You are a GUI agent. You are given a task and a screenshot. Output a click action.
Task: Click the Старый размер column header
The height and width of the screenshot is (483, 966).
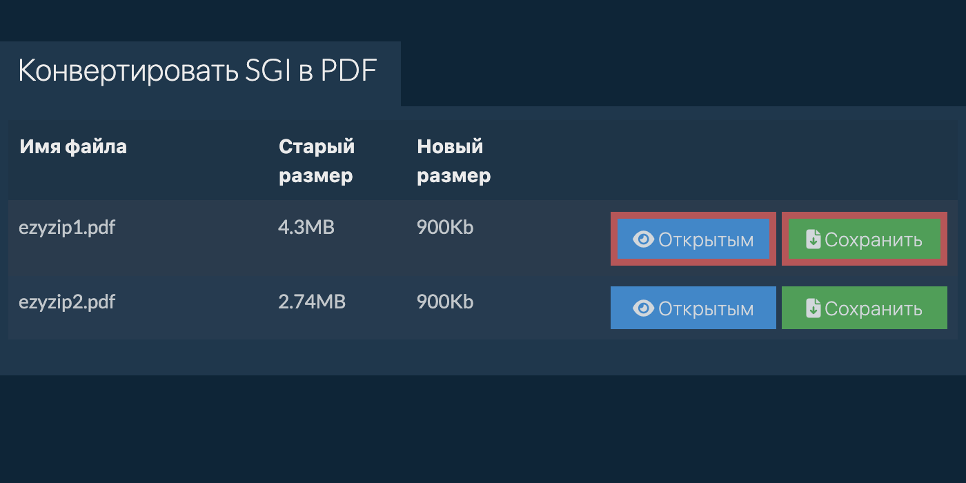click(317, 161)
